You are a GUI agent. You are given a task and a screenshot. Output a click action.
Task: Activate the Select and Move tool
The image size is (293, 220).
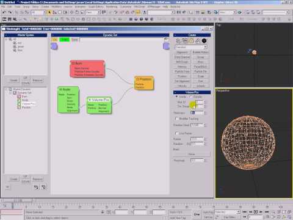[x=71, y=12]
